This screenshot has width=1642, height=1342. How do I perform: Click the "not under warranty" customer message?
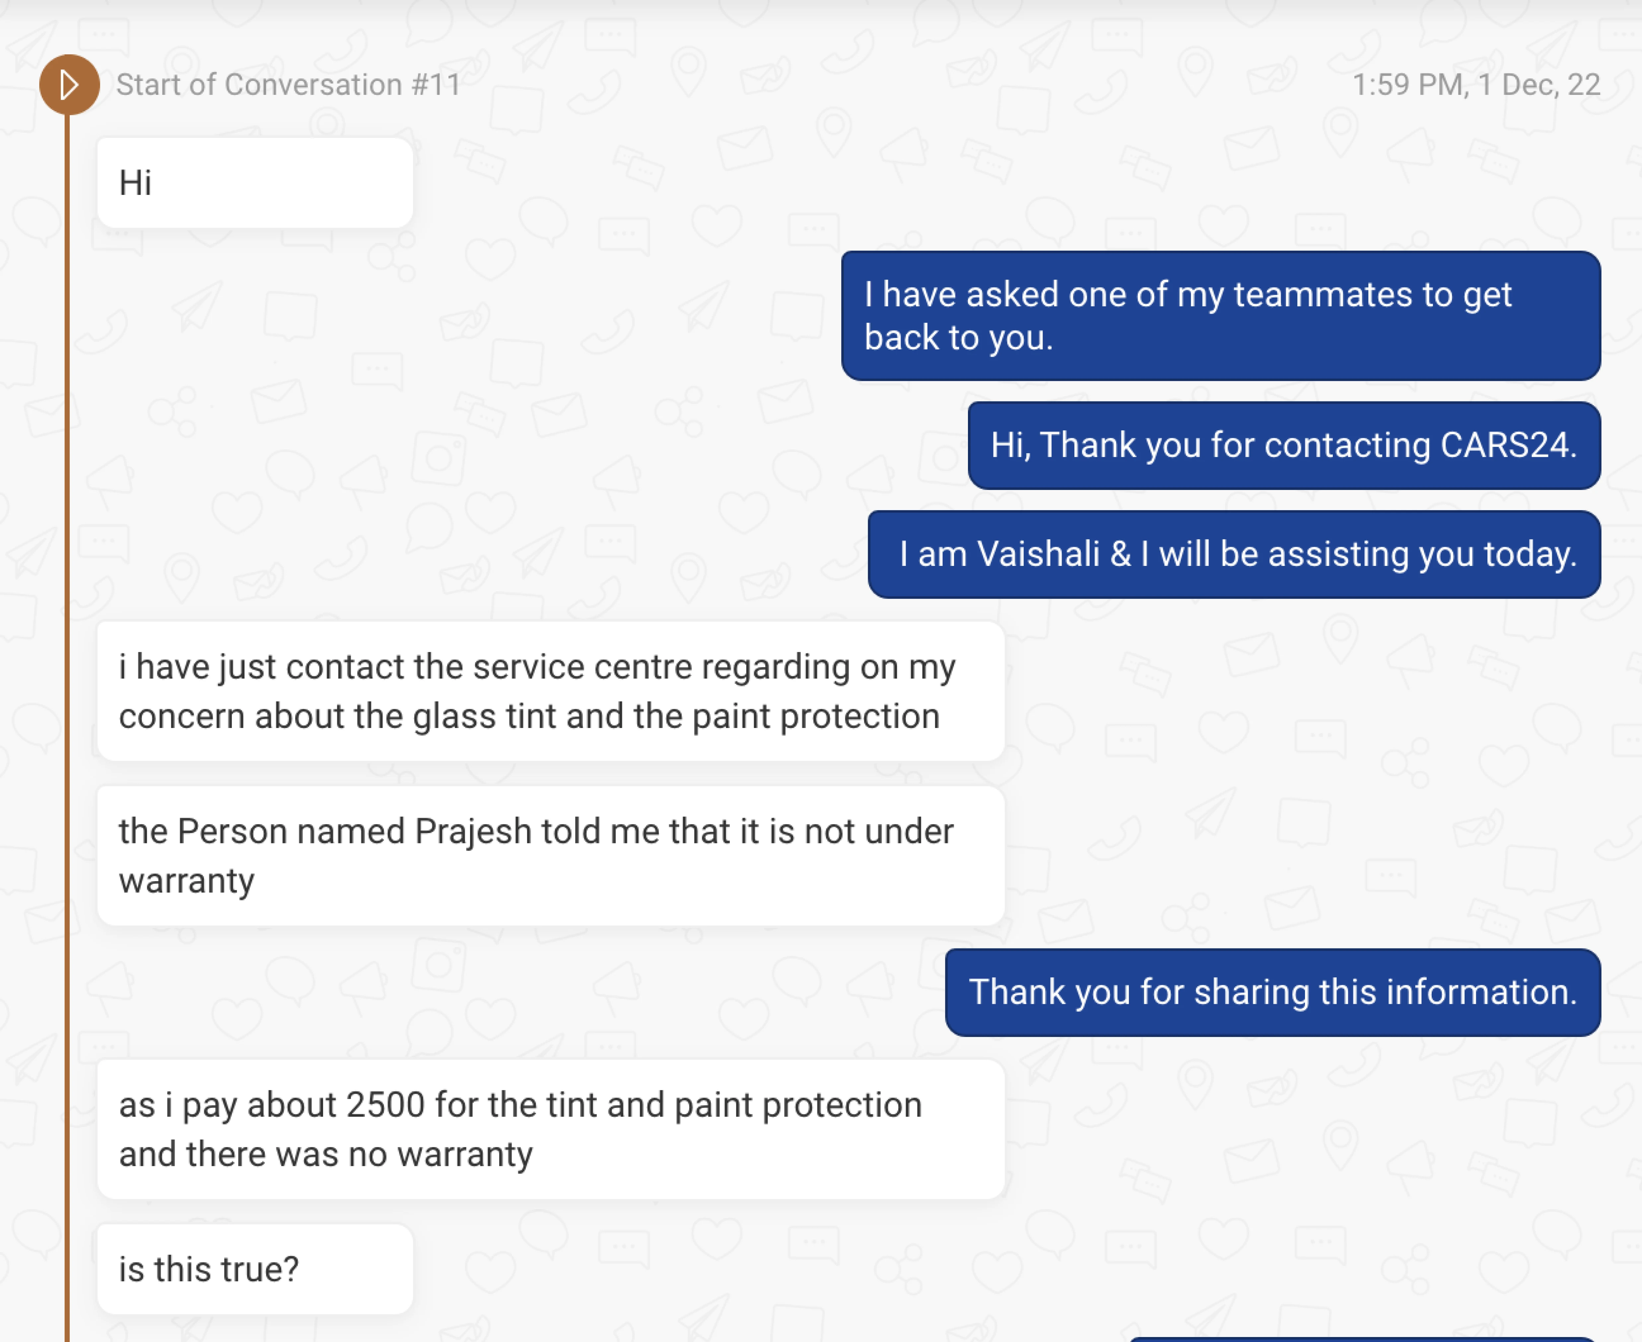point(550,856)
